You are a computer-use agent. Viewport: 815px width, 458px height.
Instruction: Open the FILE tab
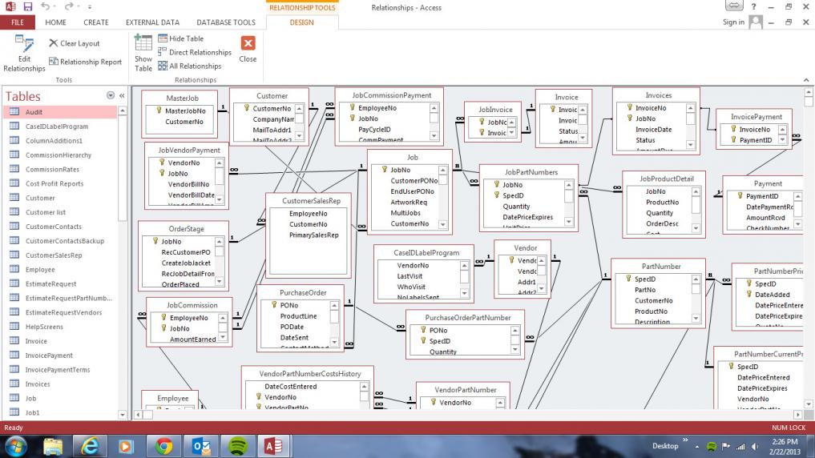point(17,22)
